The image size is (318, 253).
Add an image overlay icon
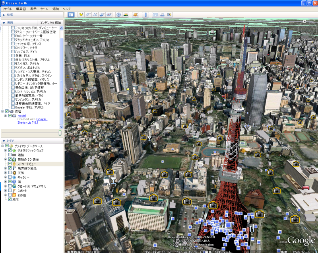102,15
